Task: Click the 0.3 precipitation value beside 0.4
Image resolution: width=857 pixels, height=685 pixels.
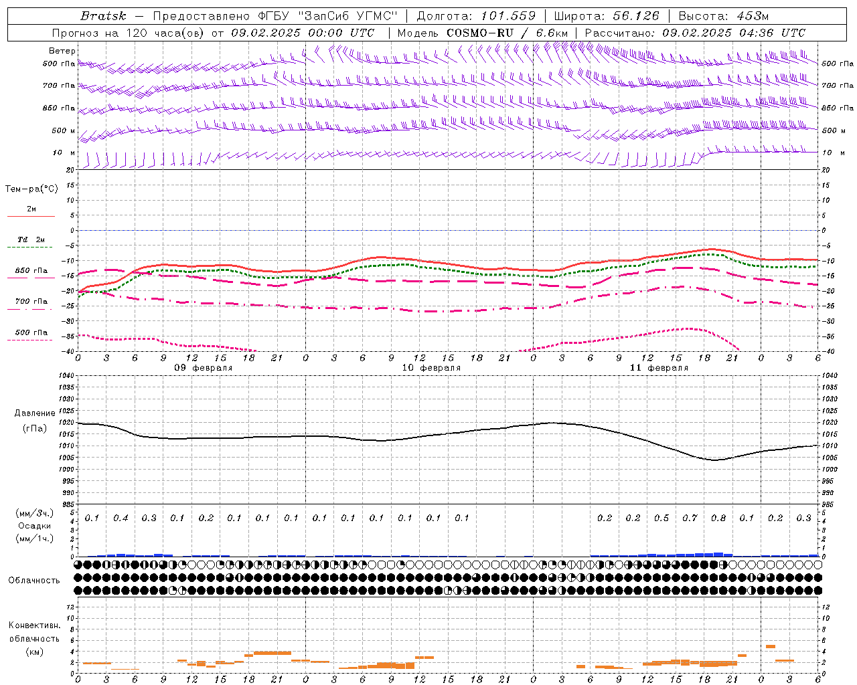Action: point(149,518)
